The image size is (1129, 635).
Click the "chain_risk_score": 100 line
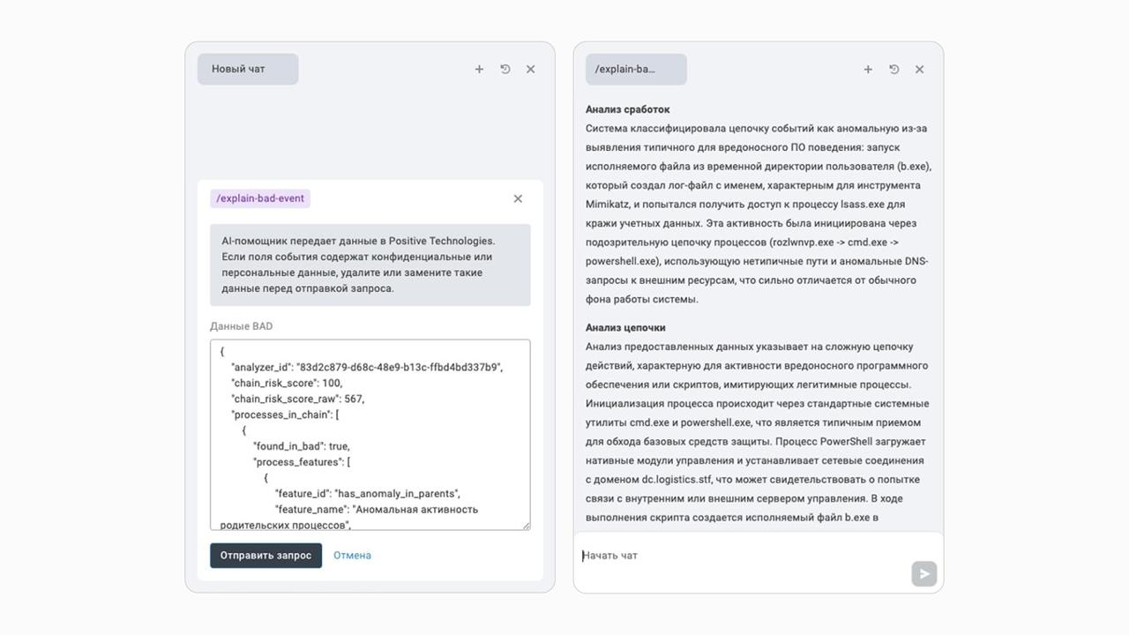pos(287,383)
